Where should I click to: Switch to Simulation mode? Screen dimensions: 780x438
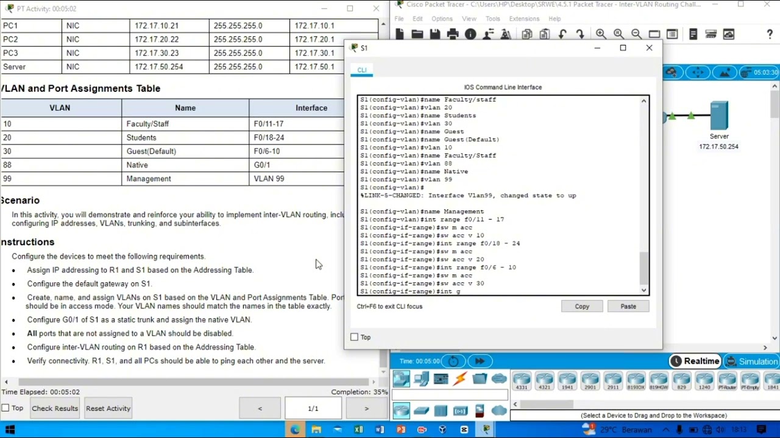[752, 361]
